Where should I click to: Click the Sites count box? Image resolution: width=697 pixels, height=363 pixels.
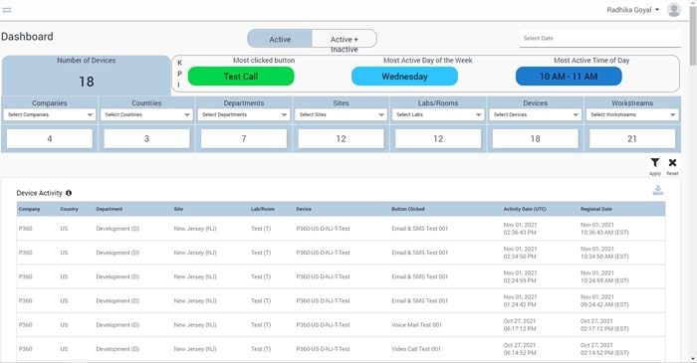tap(341, 138)
